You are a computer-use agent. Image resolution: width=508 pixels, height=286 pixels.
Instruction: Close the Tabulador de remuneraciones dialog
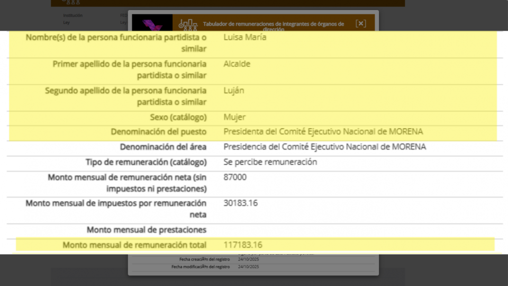[360, 23]
